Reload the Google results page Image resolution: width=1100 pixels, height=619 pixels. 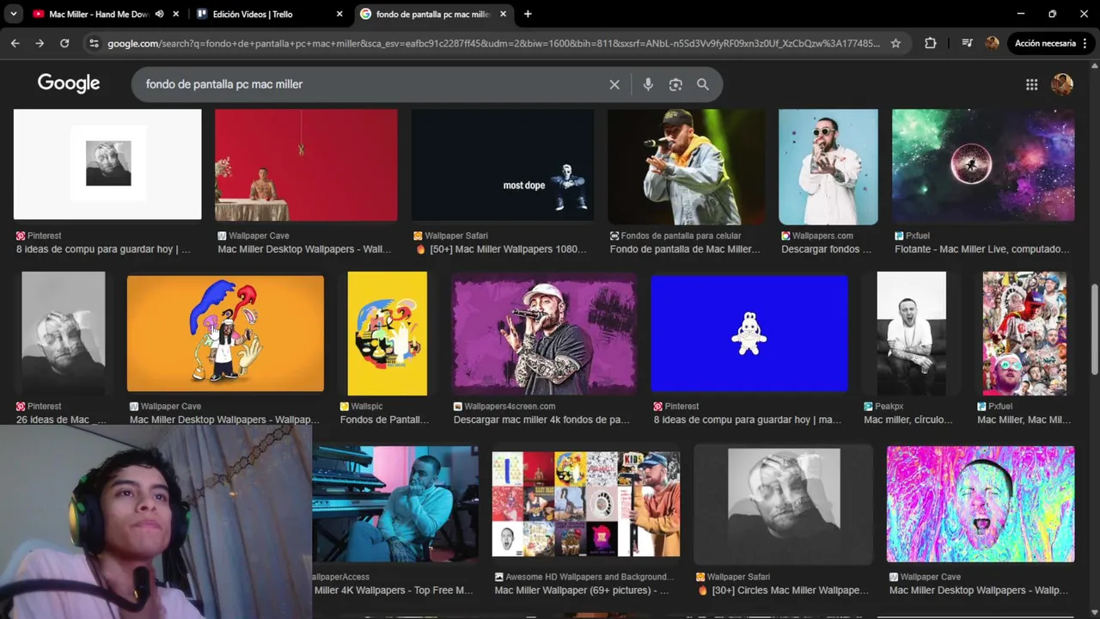(64, 43)
